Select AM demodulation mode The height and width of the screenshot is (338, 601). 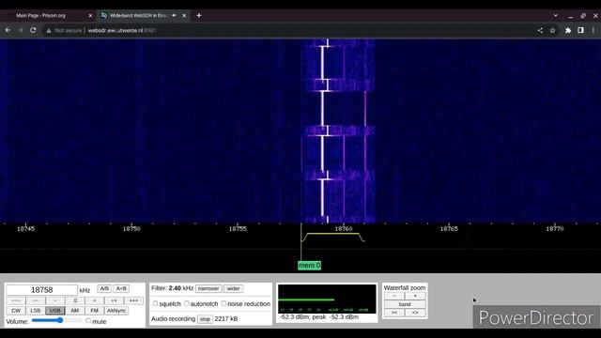pyautogui.click(x=75, y=311)
